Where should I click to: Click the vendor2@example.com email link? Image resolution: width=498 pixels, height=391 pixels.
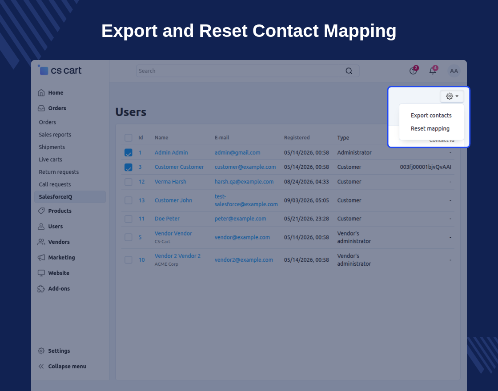click(x=244, y=259)
